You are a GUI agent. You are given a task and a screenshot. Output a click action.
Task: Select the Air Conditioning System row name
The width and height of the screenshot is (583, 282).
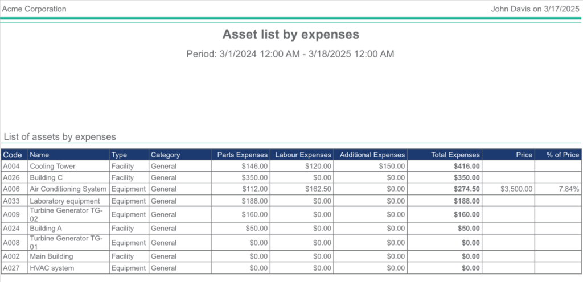pyautogui.click(x=68, y=189)
